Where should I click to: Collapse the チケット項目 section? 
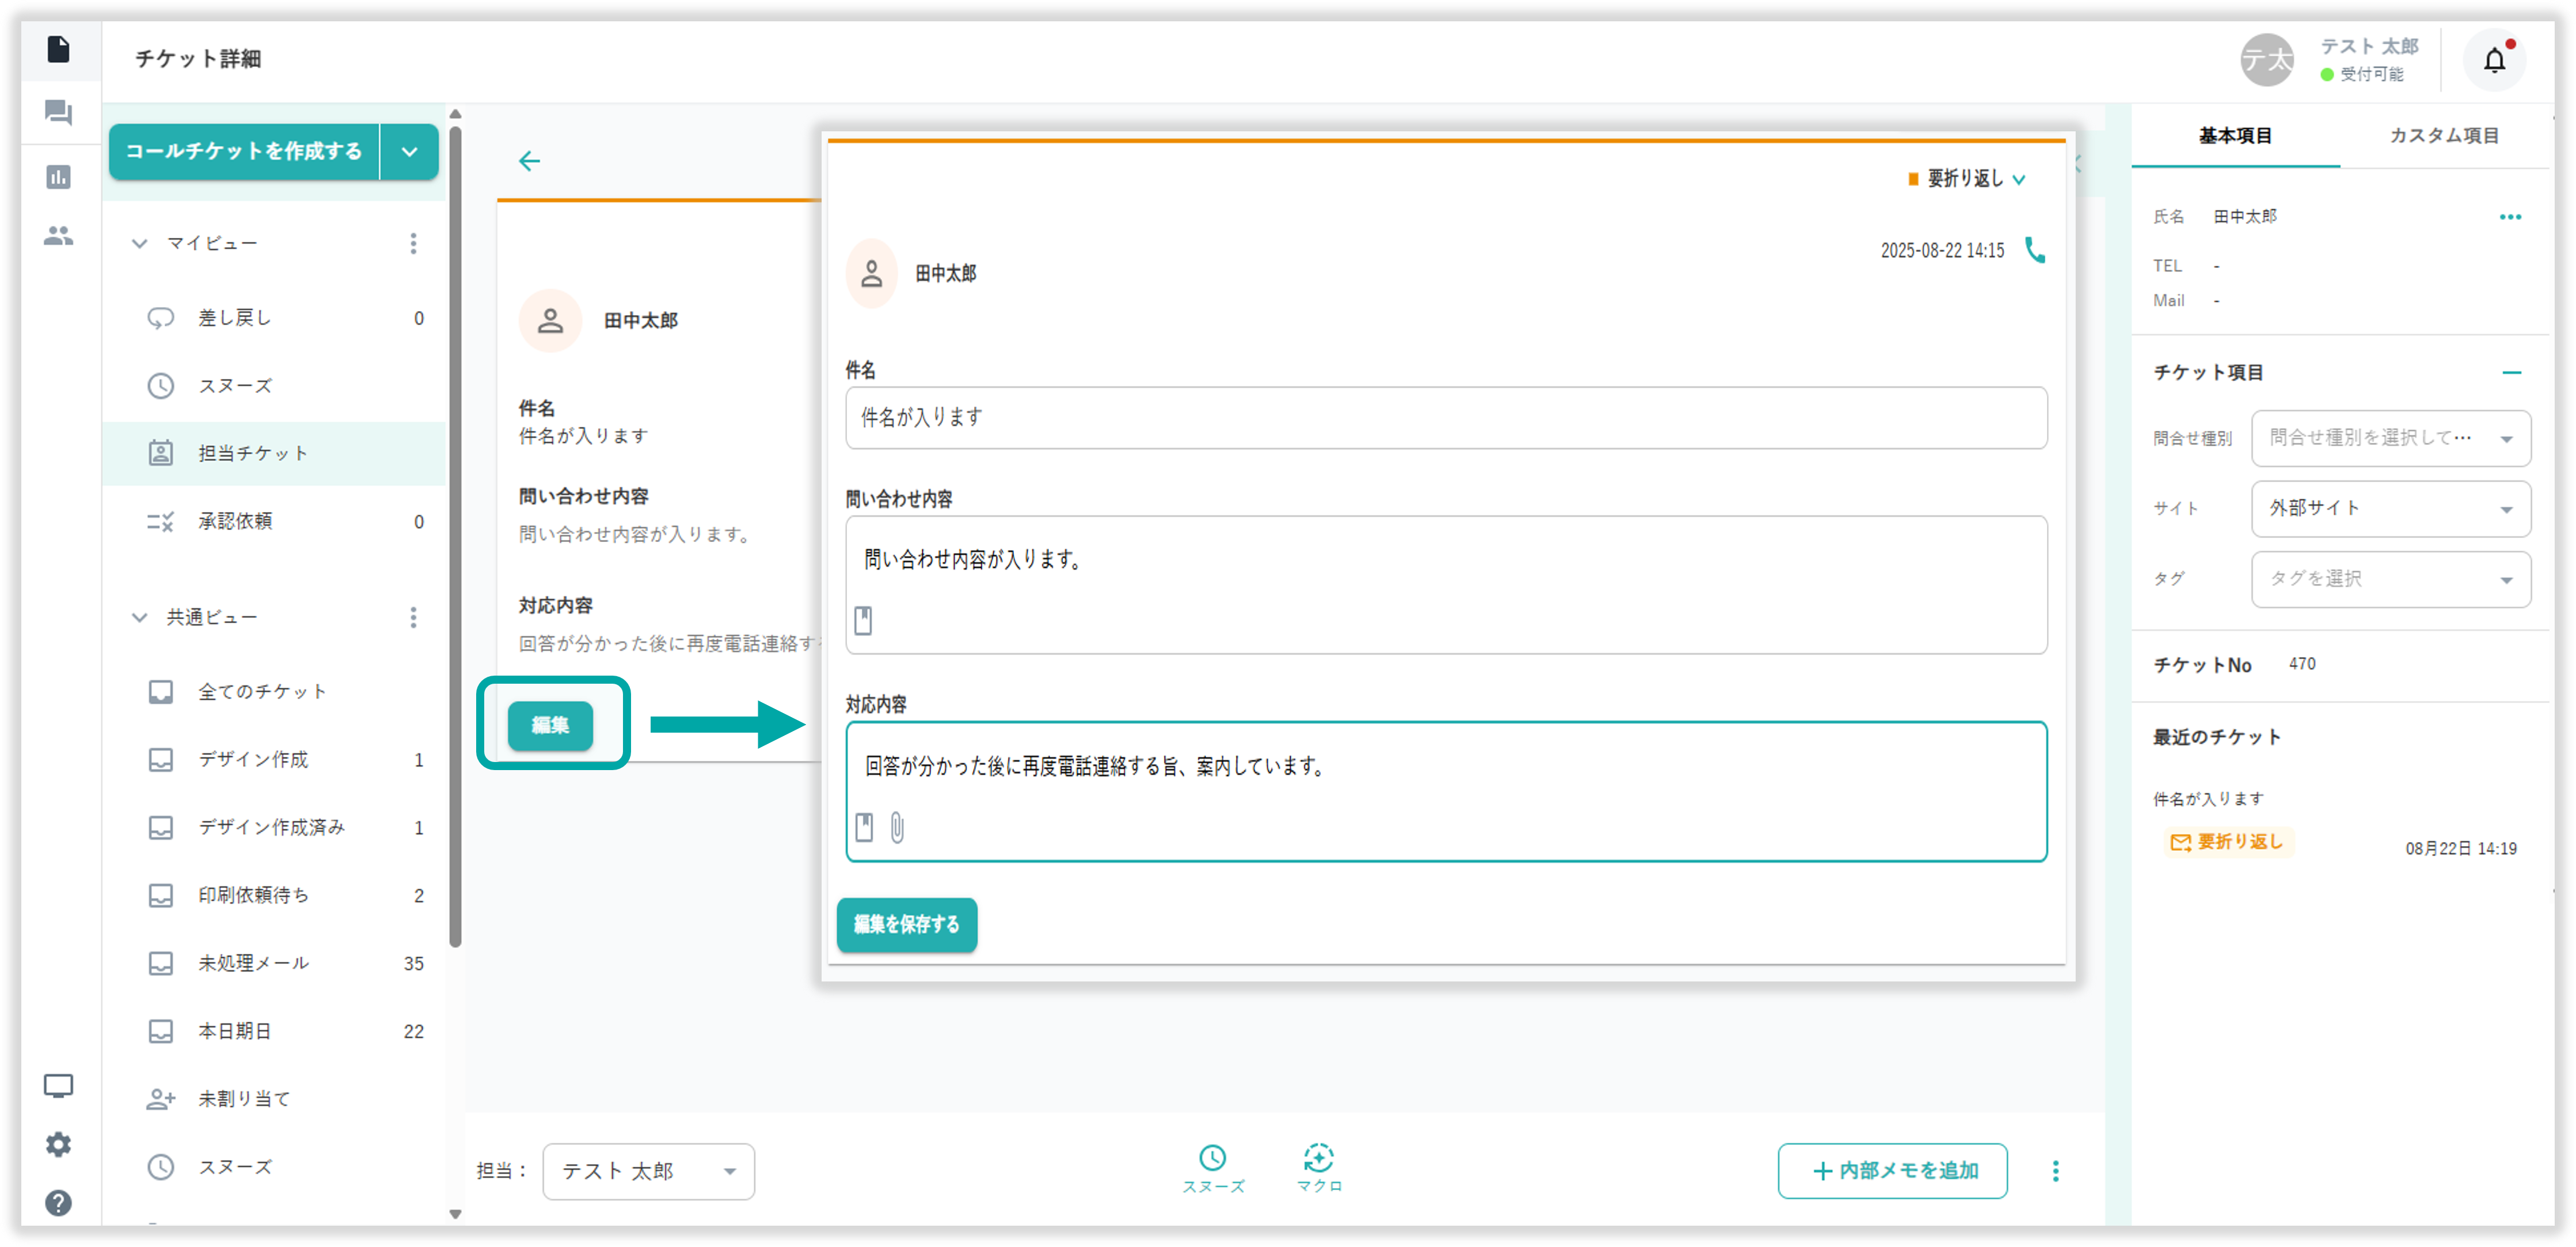click(2511, 372)
